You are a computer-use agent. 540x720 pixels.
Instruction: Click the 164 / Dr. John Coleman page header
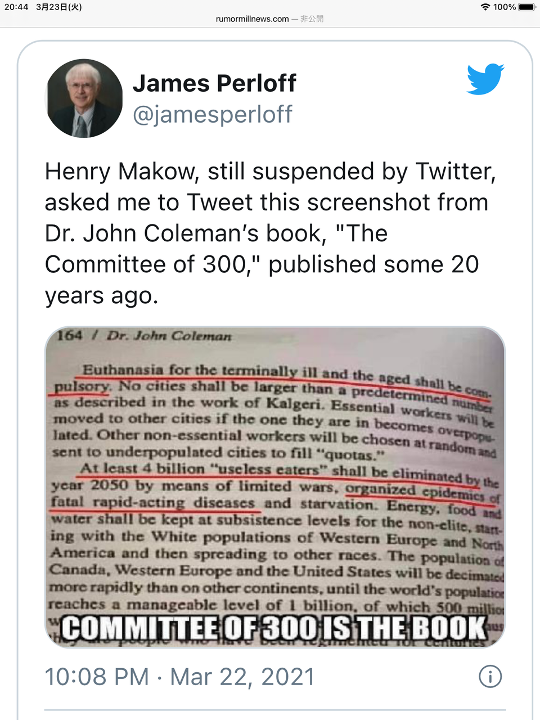click(x=145, y=336)
